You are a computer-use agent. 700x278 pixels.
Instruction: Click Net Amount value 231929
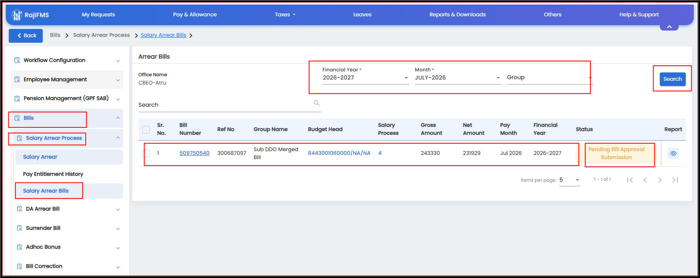click(472, 153)
